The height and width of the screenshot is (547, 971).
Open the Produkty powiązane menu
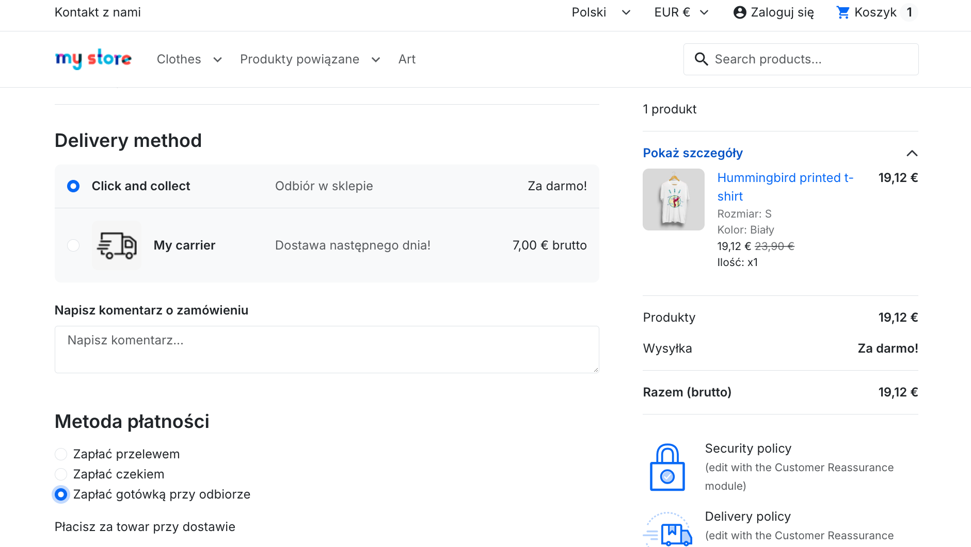tap(299, 59)
